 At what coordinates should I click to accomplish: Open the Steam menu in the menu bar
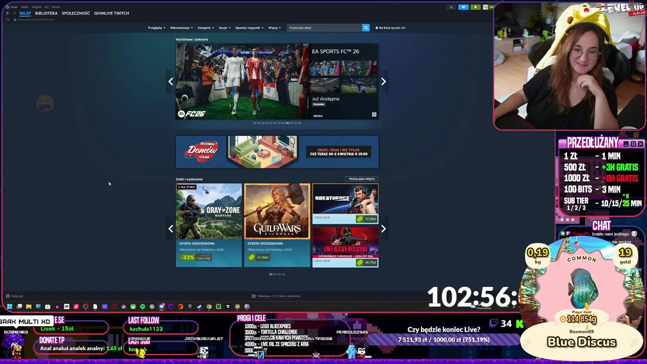(x=14, y=7)
